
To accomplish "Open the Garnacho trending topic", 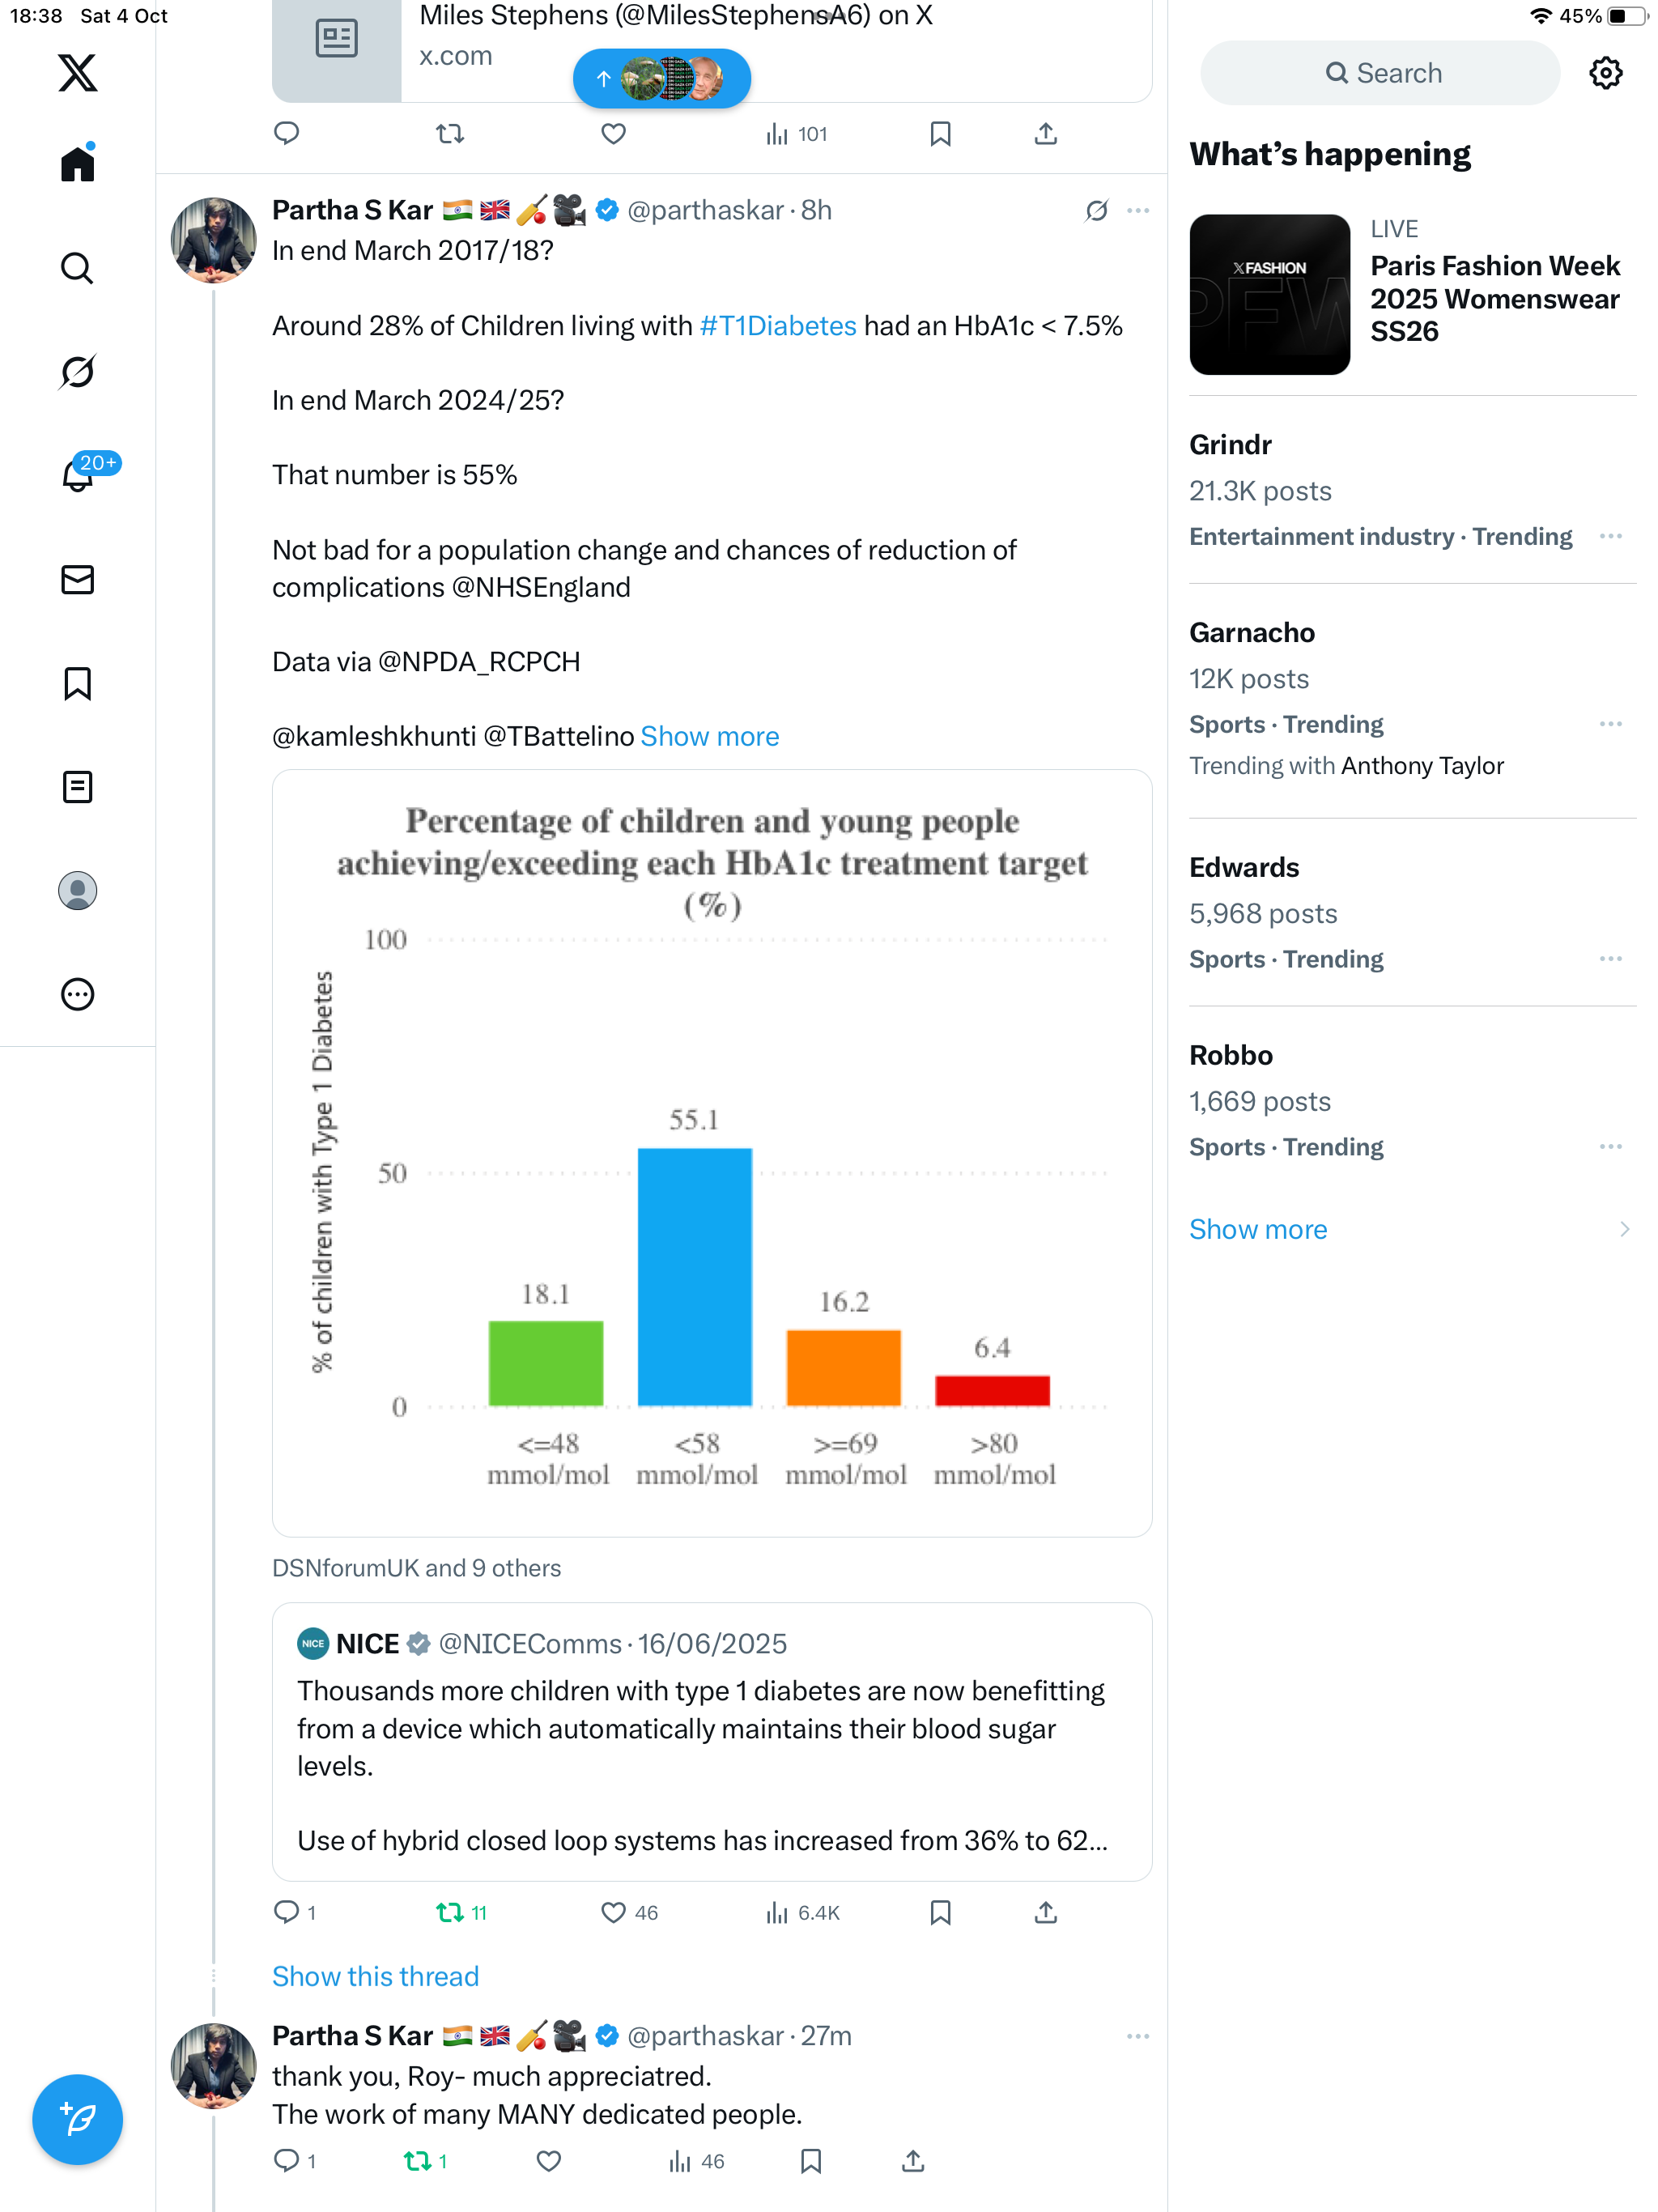I will click(x=1252, y=633).
